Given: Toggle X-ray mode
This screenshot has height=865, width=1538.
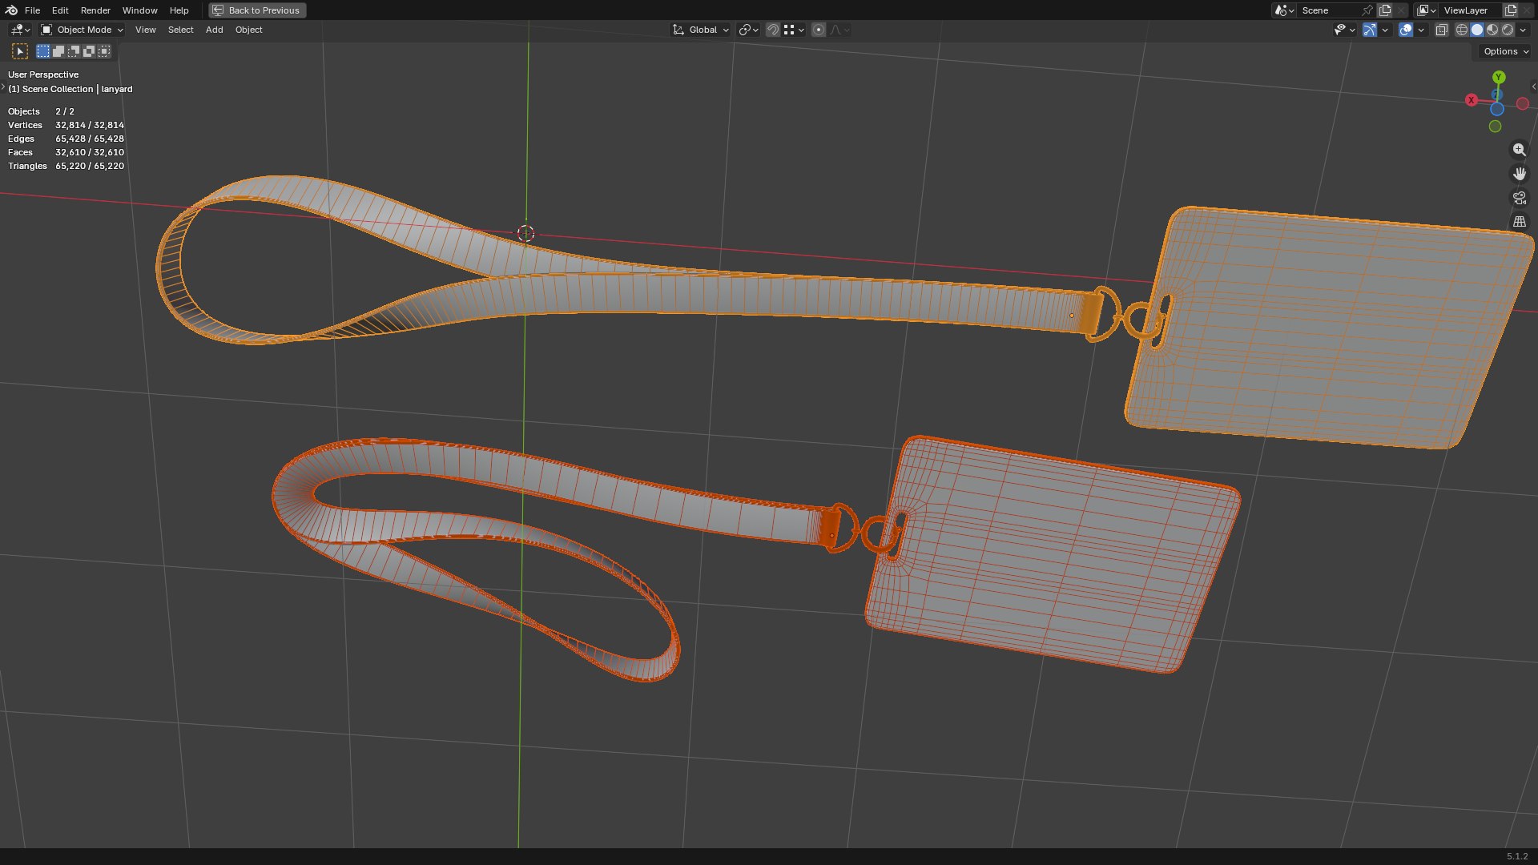Looking at the screenshot, I should (x=1442, y=30).
